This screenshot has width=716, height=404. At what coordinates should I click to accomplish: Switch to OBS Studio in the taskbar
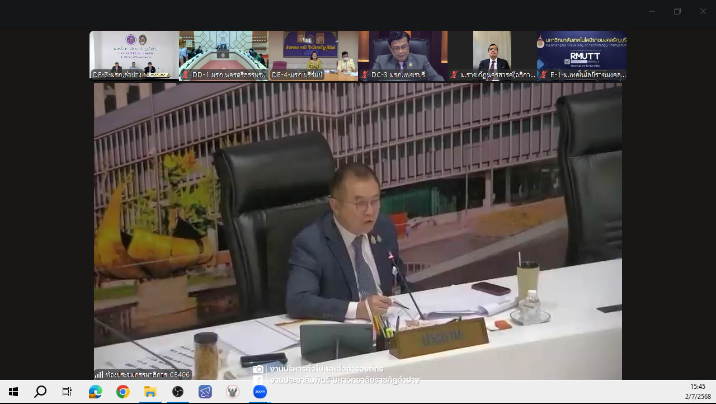(178, 392)
